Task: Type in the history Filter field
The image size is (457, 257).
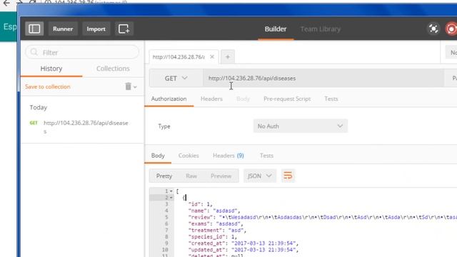Action: 82,52
